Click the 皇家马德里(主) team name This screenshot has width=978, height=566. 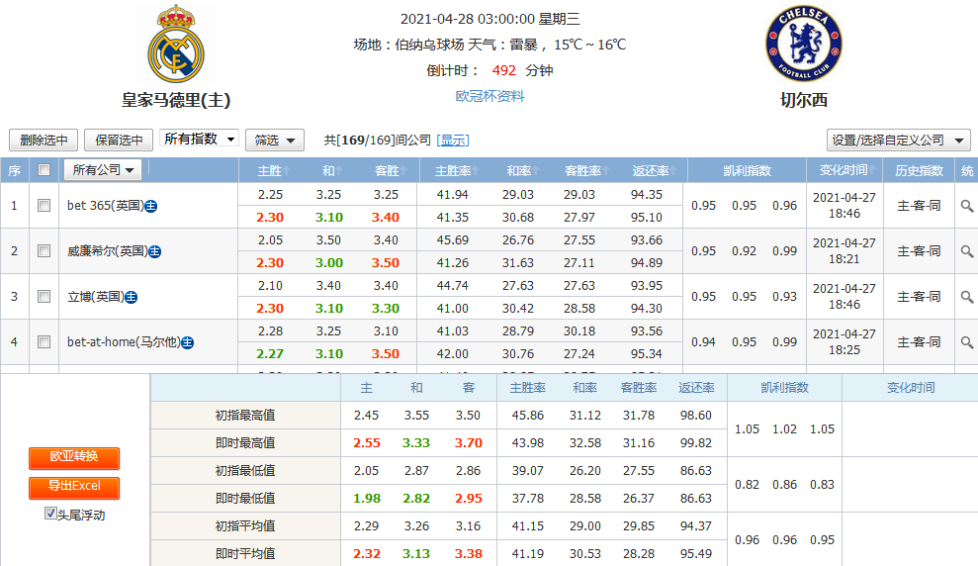tap(176, 100)
